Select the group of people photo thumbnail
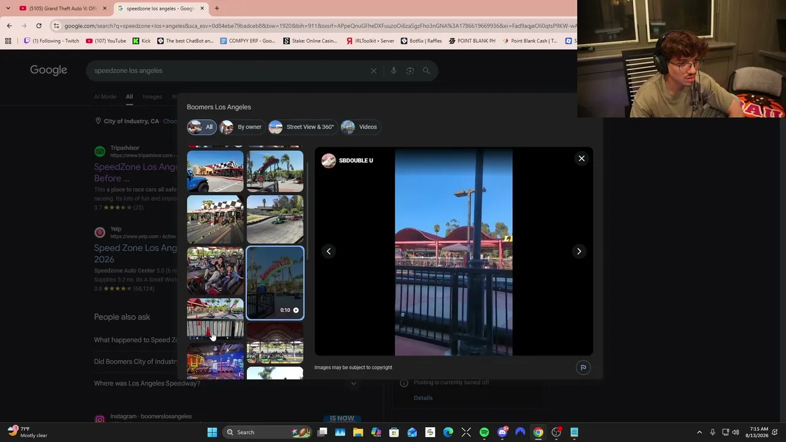786x442 pixels. pos(216,271)
